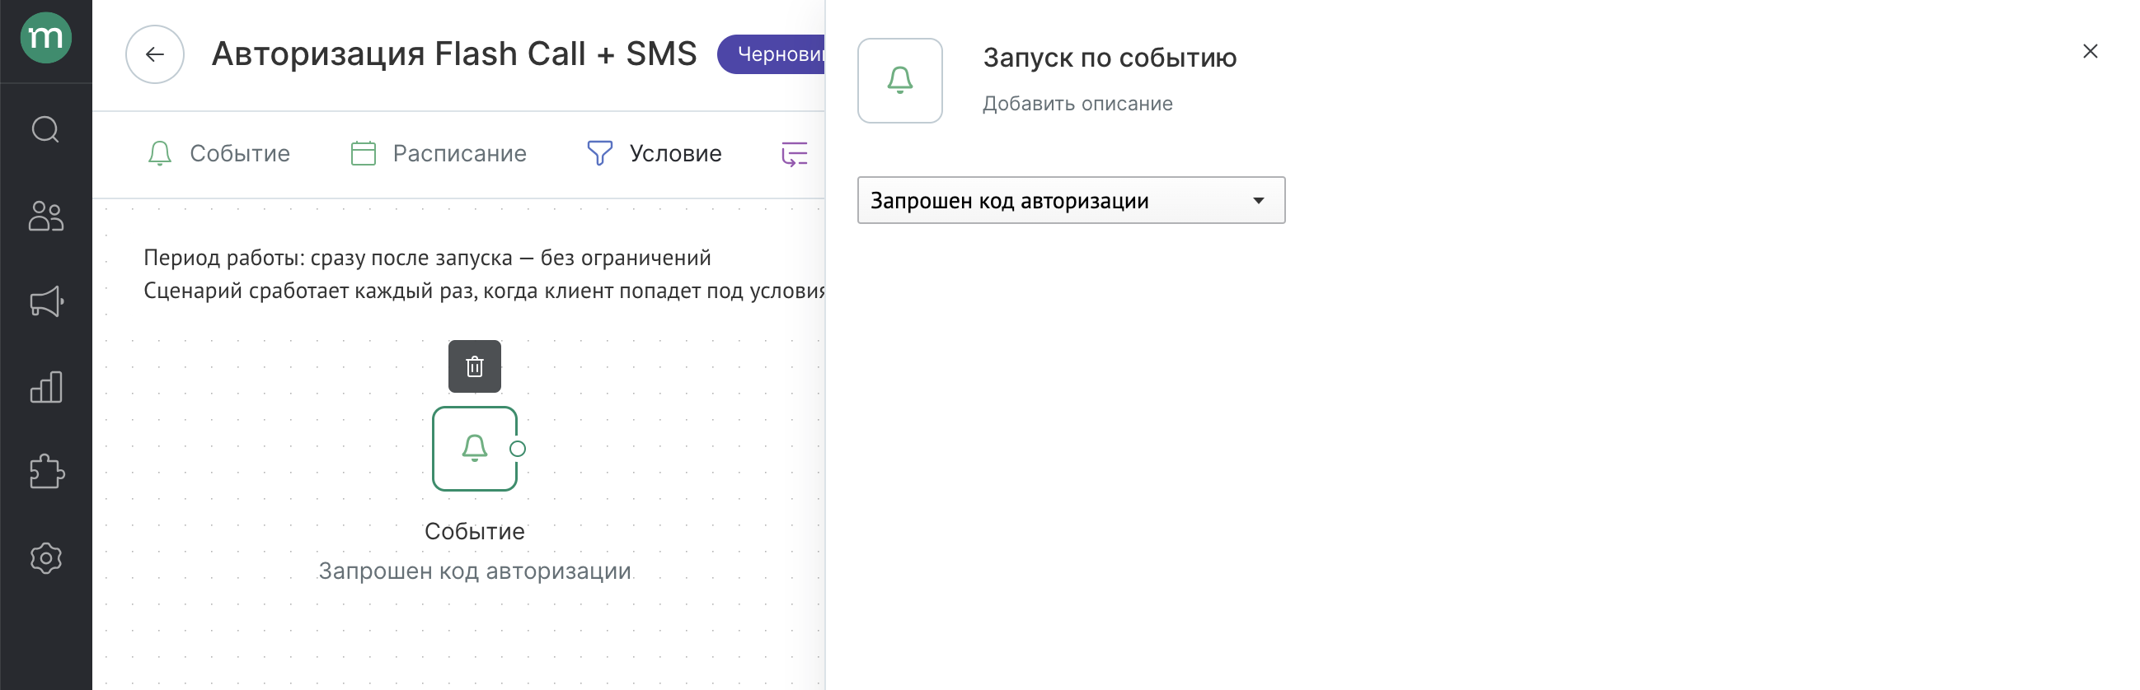The image size is (2140, 690).
Task: Open the settings gear icon
Action: point(45,558)
